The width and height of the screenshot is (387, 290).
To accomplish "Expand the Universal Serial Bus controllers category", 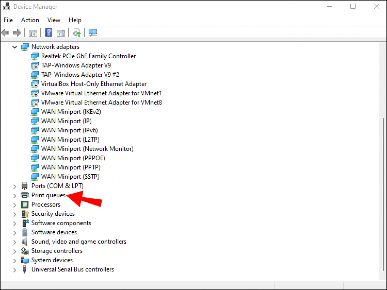I will point(15,269).
